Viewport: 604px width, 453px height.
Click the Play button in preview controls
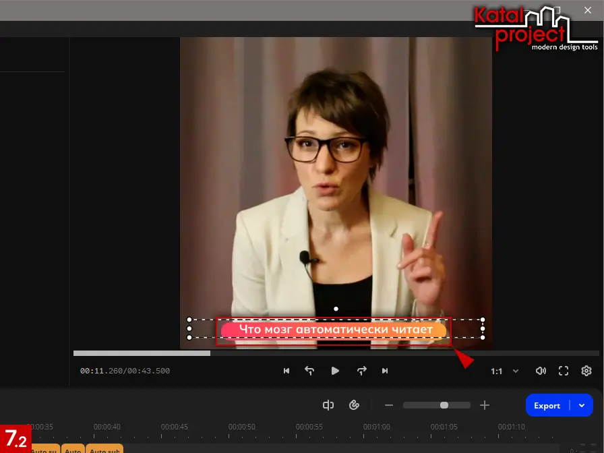pyautogui.click(x=335, y=371)
